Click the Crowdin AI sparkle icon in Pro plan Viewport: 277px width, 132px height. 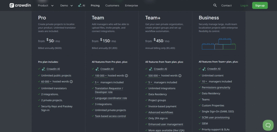pos(44,69)
